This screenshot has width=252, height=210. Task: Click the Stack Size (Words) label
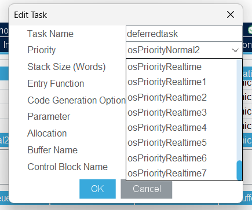tap(67, 67)
